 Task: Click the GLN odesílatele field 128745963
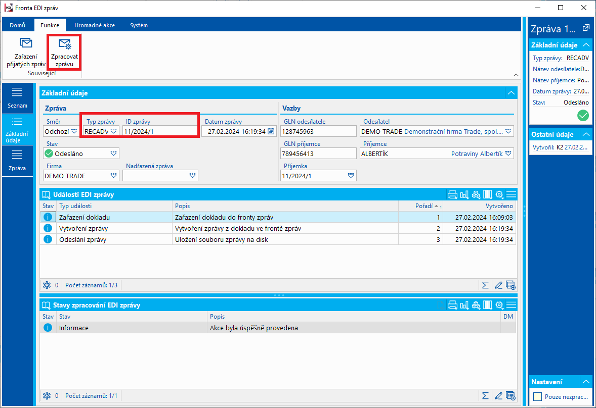319,131
